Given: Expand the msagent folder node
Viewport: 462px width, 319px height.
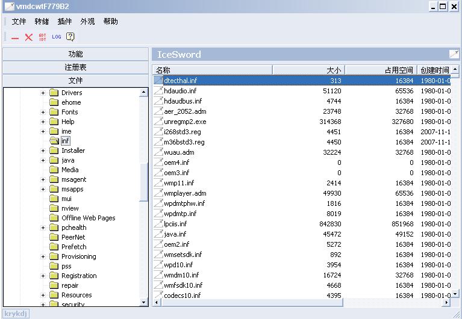Looking at the screenshot, I should coord(43,180).
